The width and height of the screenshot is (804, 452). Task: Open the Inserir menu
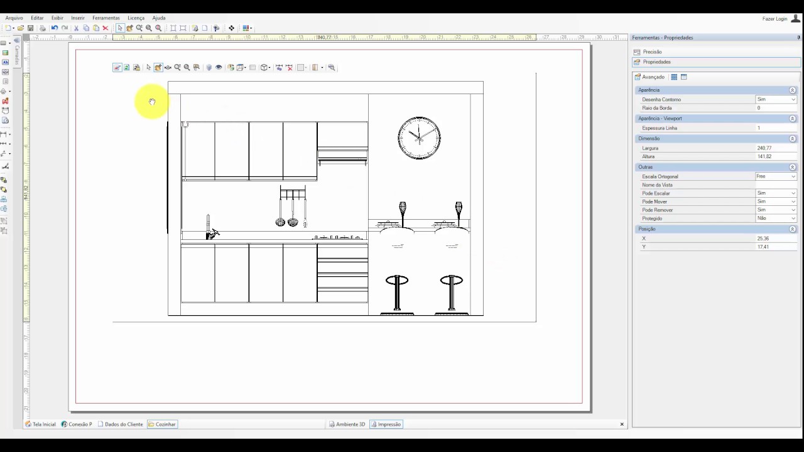point(78,18)
